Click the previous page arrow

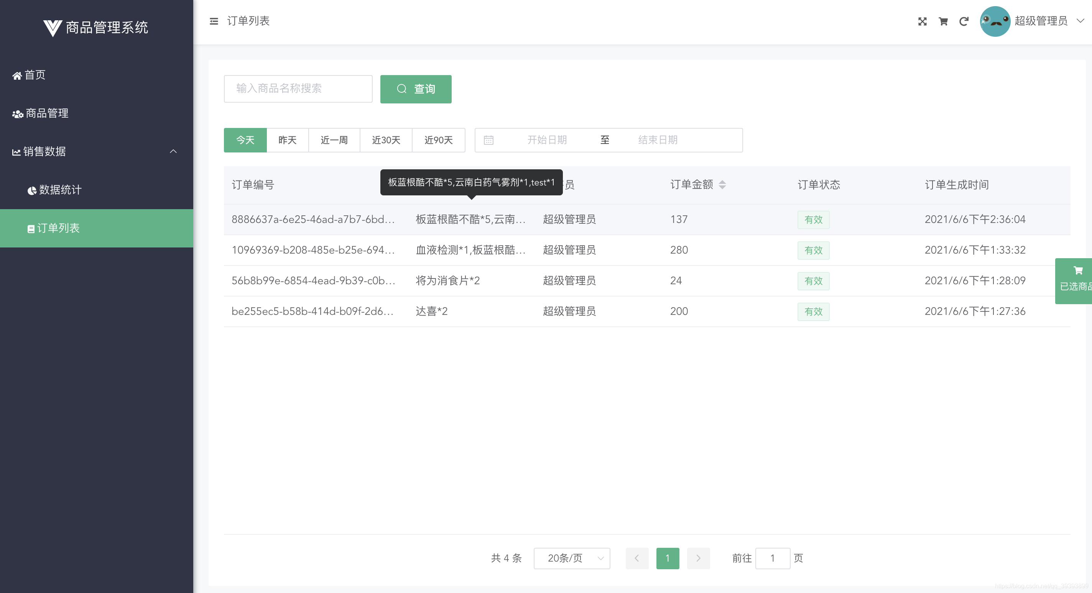tap(637, 558)
